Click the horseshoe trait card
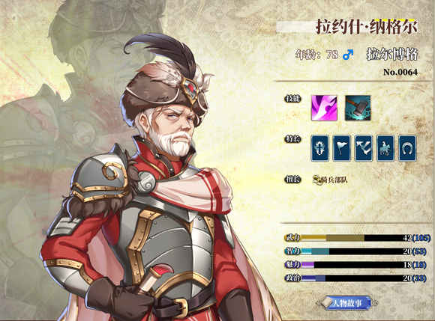Image resolution: width=435 pixels, height=321 pixels. [407, 148]
